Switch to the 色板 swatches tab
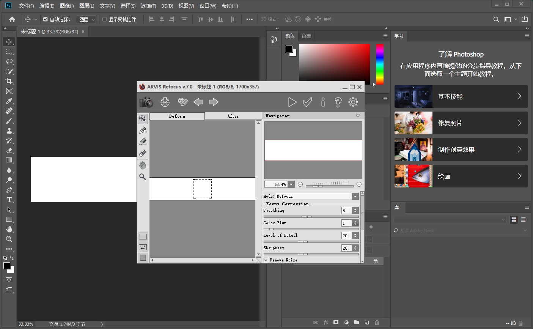Screen dimensions: 533x329 tap(306, 36)
